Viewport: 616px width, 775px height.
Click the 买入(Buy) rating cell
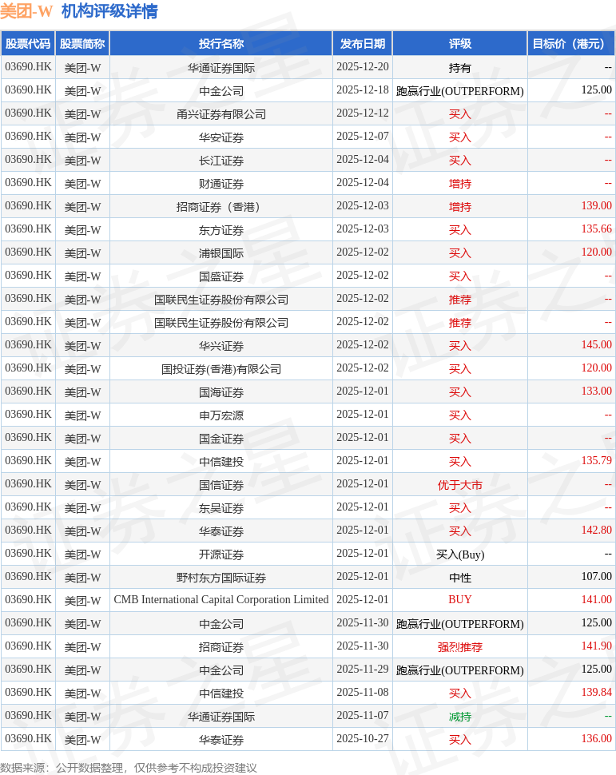(459, 554)
